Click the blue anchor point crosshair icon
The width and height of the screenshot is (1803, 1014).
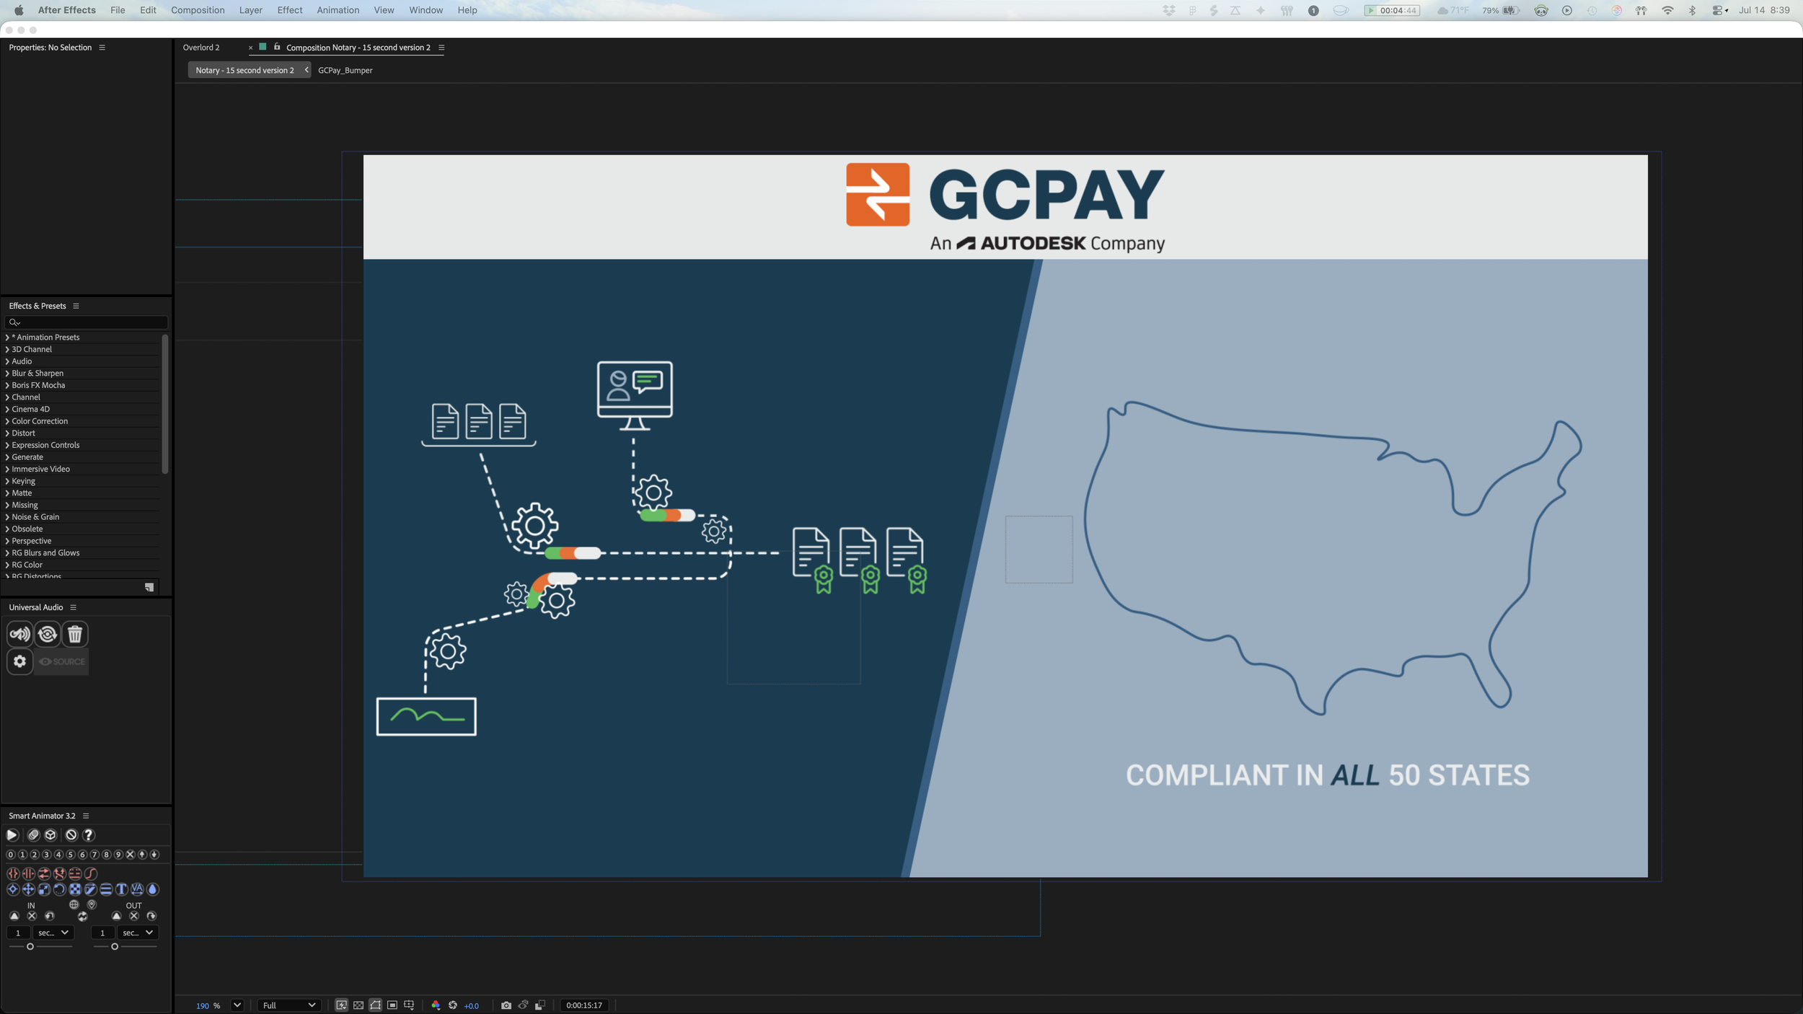(13, 889)
